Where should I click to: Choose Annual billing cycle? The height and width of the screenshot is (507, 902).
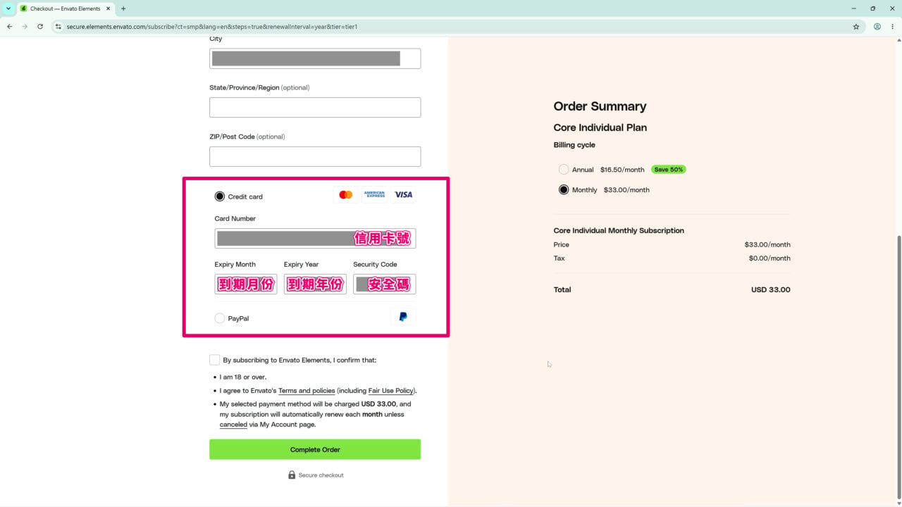point(564,170)
